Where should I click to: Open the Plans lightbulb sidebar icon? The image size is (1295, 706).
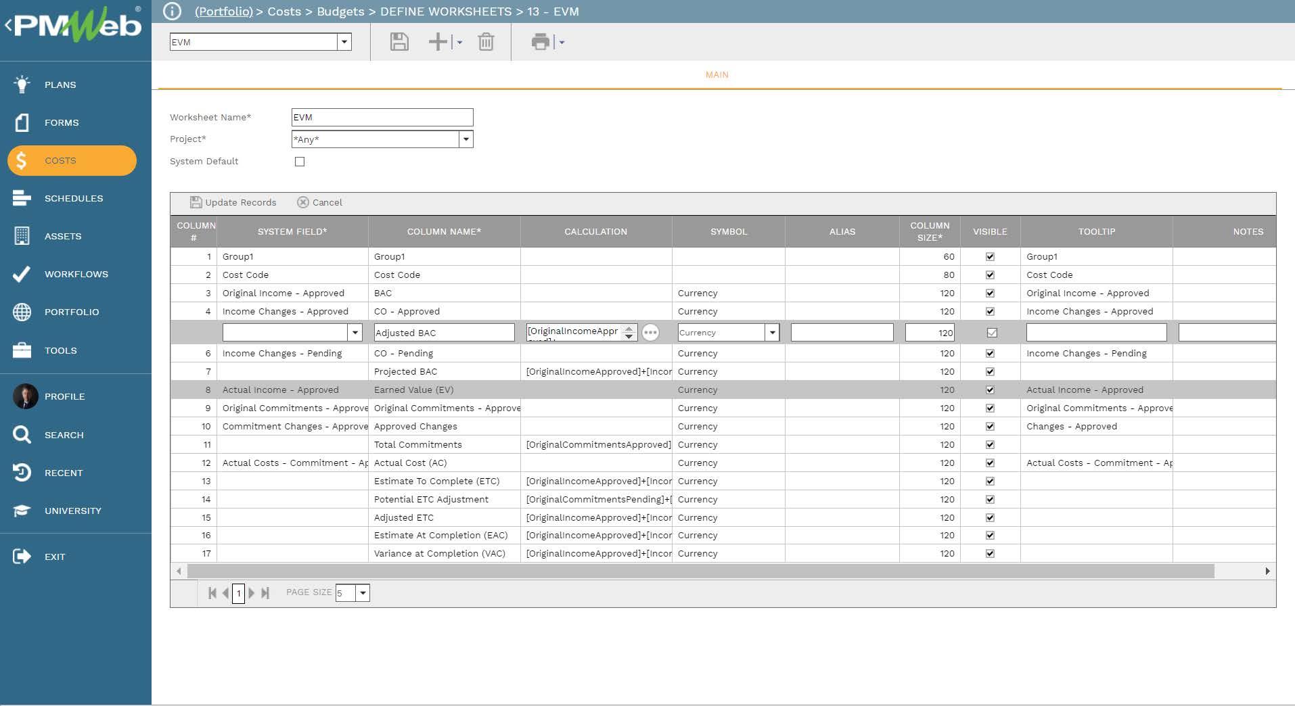pyautogui.click(x=22, y=85)
